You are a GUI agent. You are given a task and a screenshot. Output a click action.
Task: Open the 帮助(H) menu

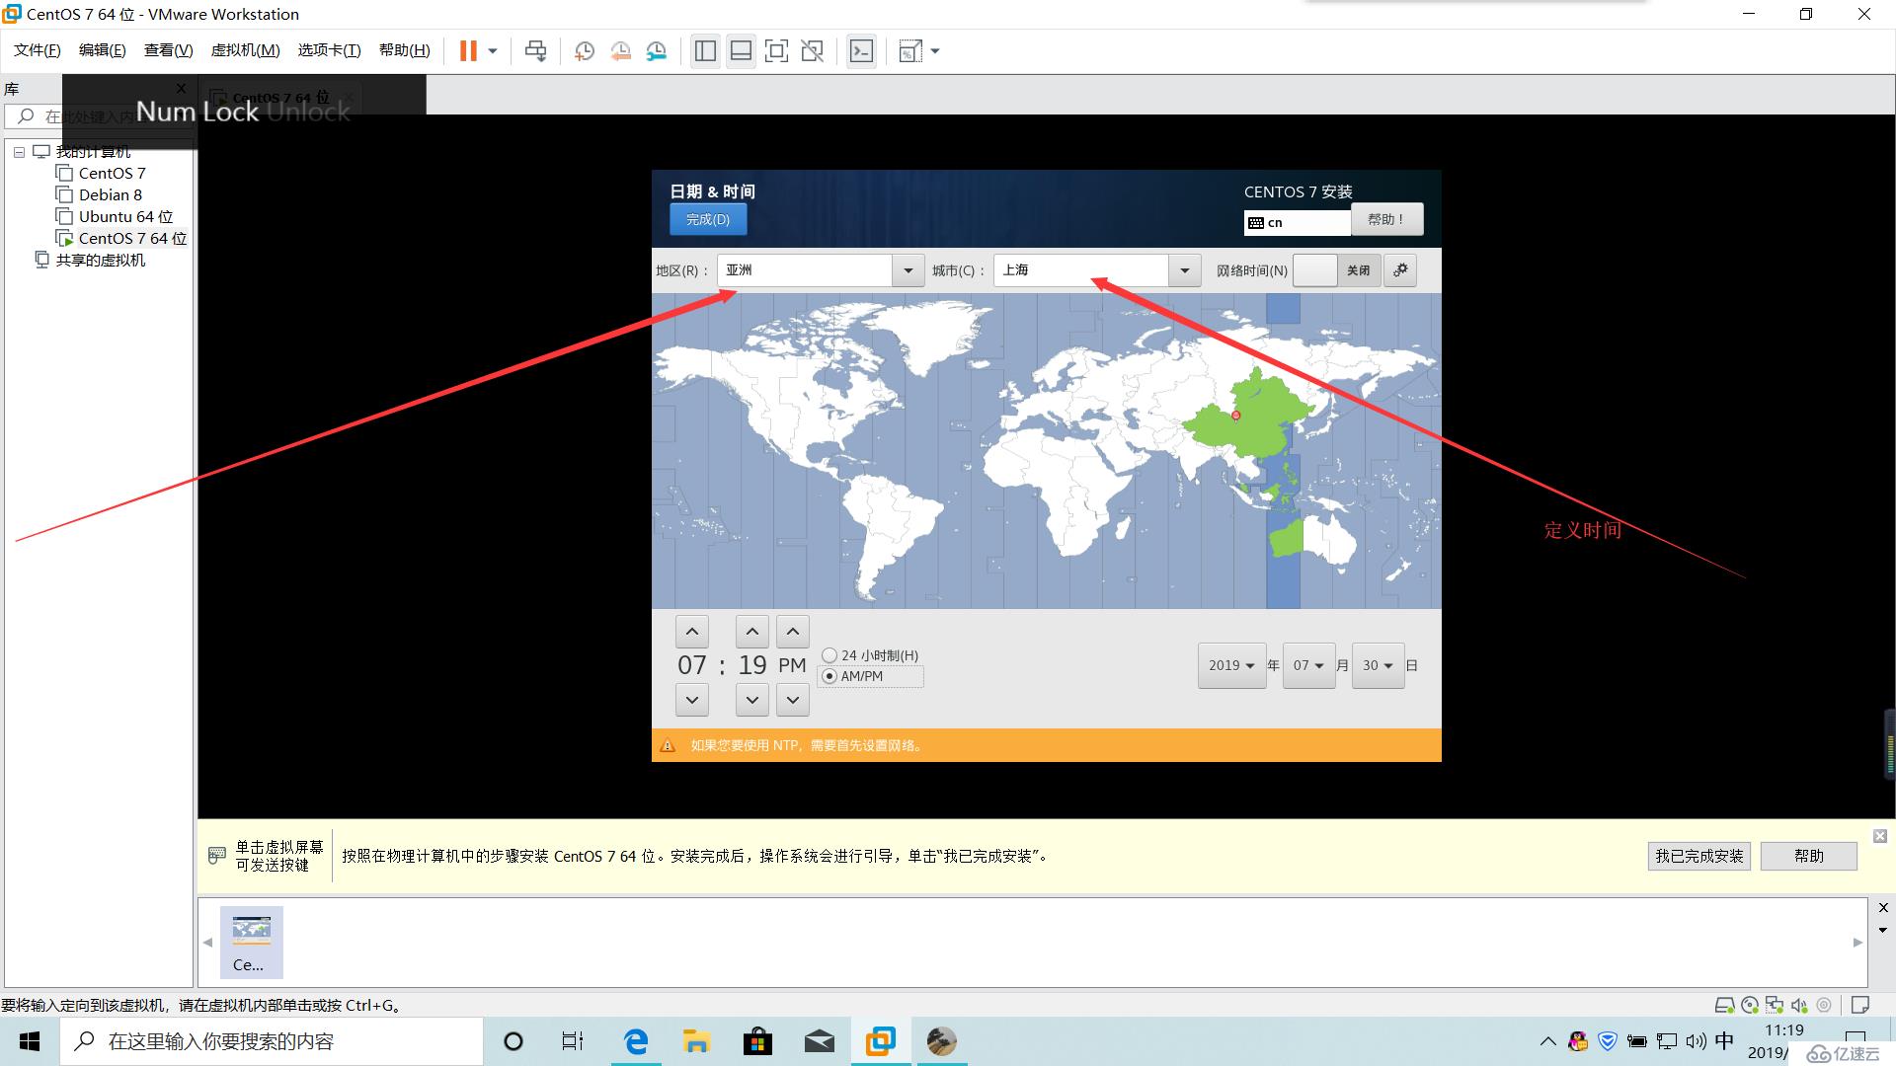[x=404, y=50]
